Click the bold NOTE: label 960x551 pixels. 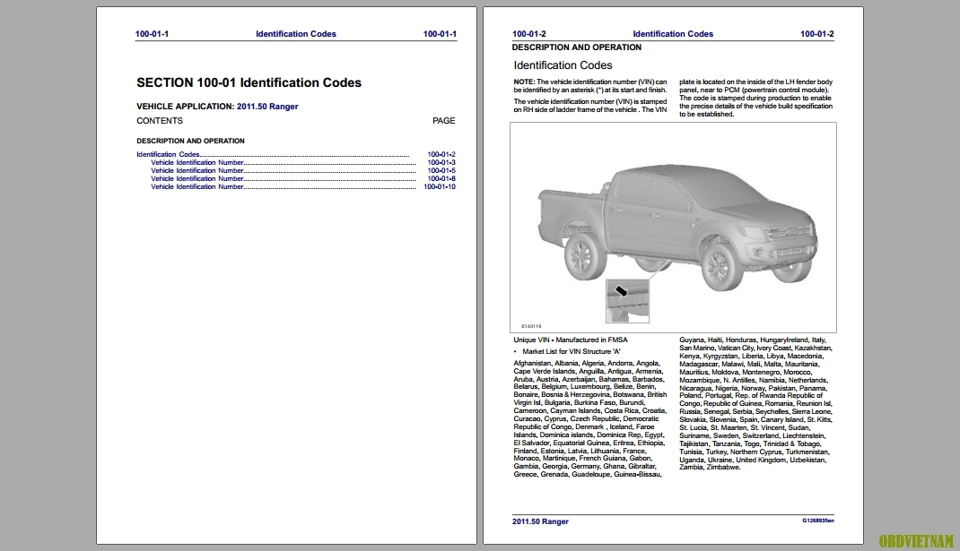tap(524, 82)
